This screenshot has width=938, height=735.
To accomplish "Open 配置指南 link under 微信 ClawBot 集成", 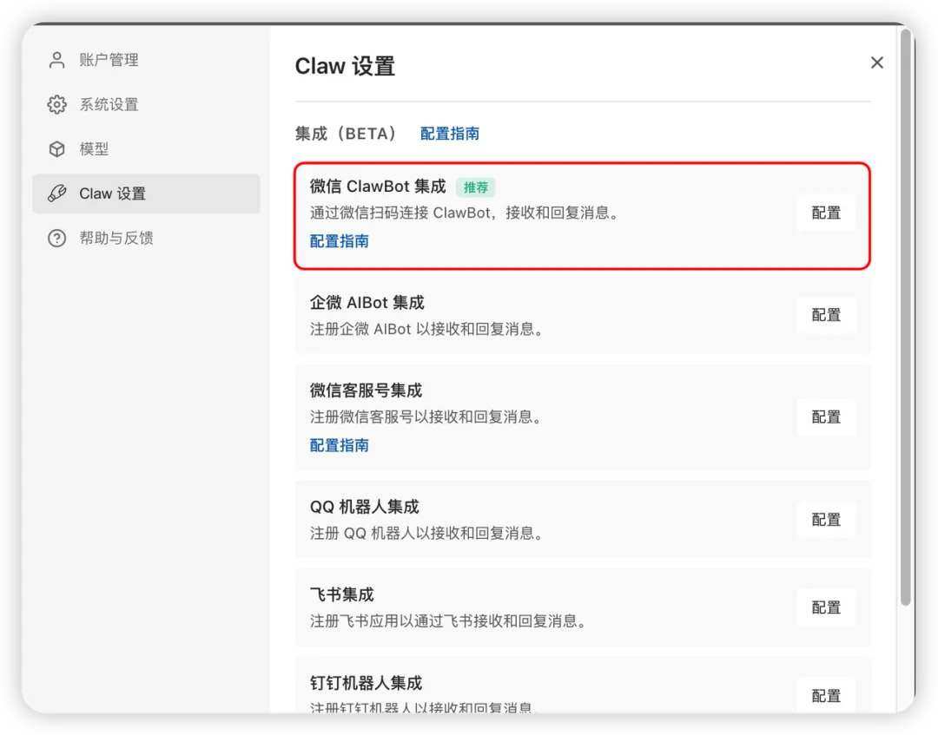I will (340, 241).
